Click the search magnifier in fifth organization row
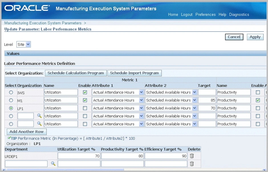 (x=39, y=124)
